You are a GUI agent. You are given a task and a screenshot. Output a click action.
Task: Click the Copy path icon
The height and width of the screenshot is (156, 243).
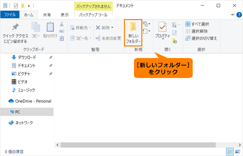click(x=62, y=31)
